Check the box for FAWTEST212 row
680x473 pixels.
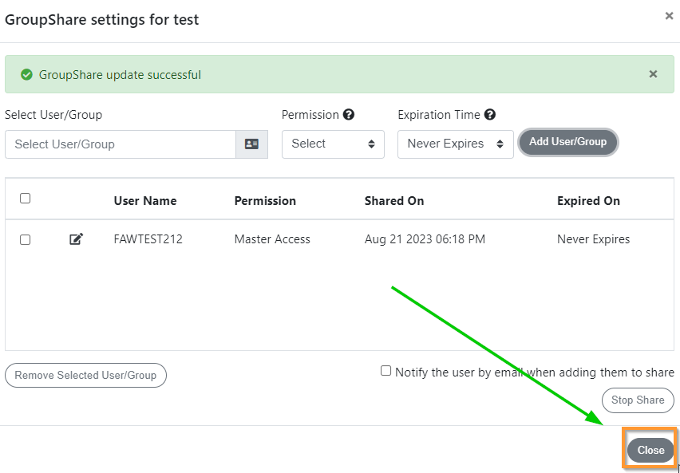[26, 239]
